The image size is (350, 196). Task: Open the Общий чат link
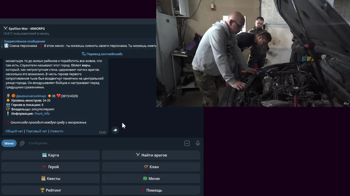tap(14, 131)
